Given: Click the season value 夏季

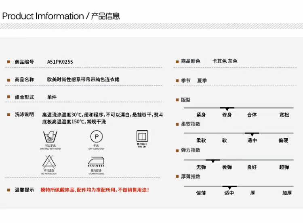Looking at the screenshot, I should (x=202, y=81).
